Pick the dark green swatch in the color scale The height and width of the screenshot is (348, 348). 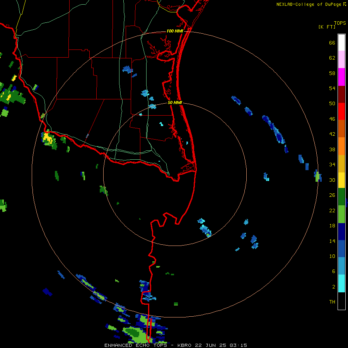pyautogui.click(x=341, y=197)
